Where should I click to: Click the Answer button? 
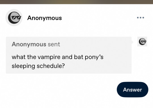click(x=133, y=90)
